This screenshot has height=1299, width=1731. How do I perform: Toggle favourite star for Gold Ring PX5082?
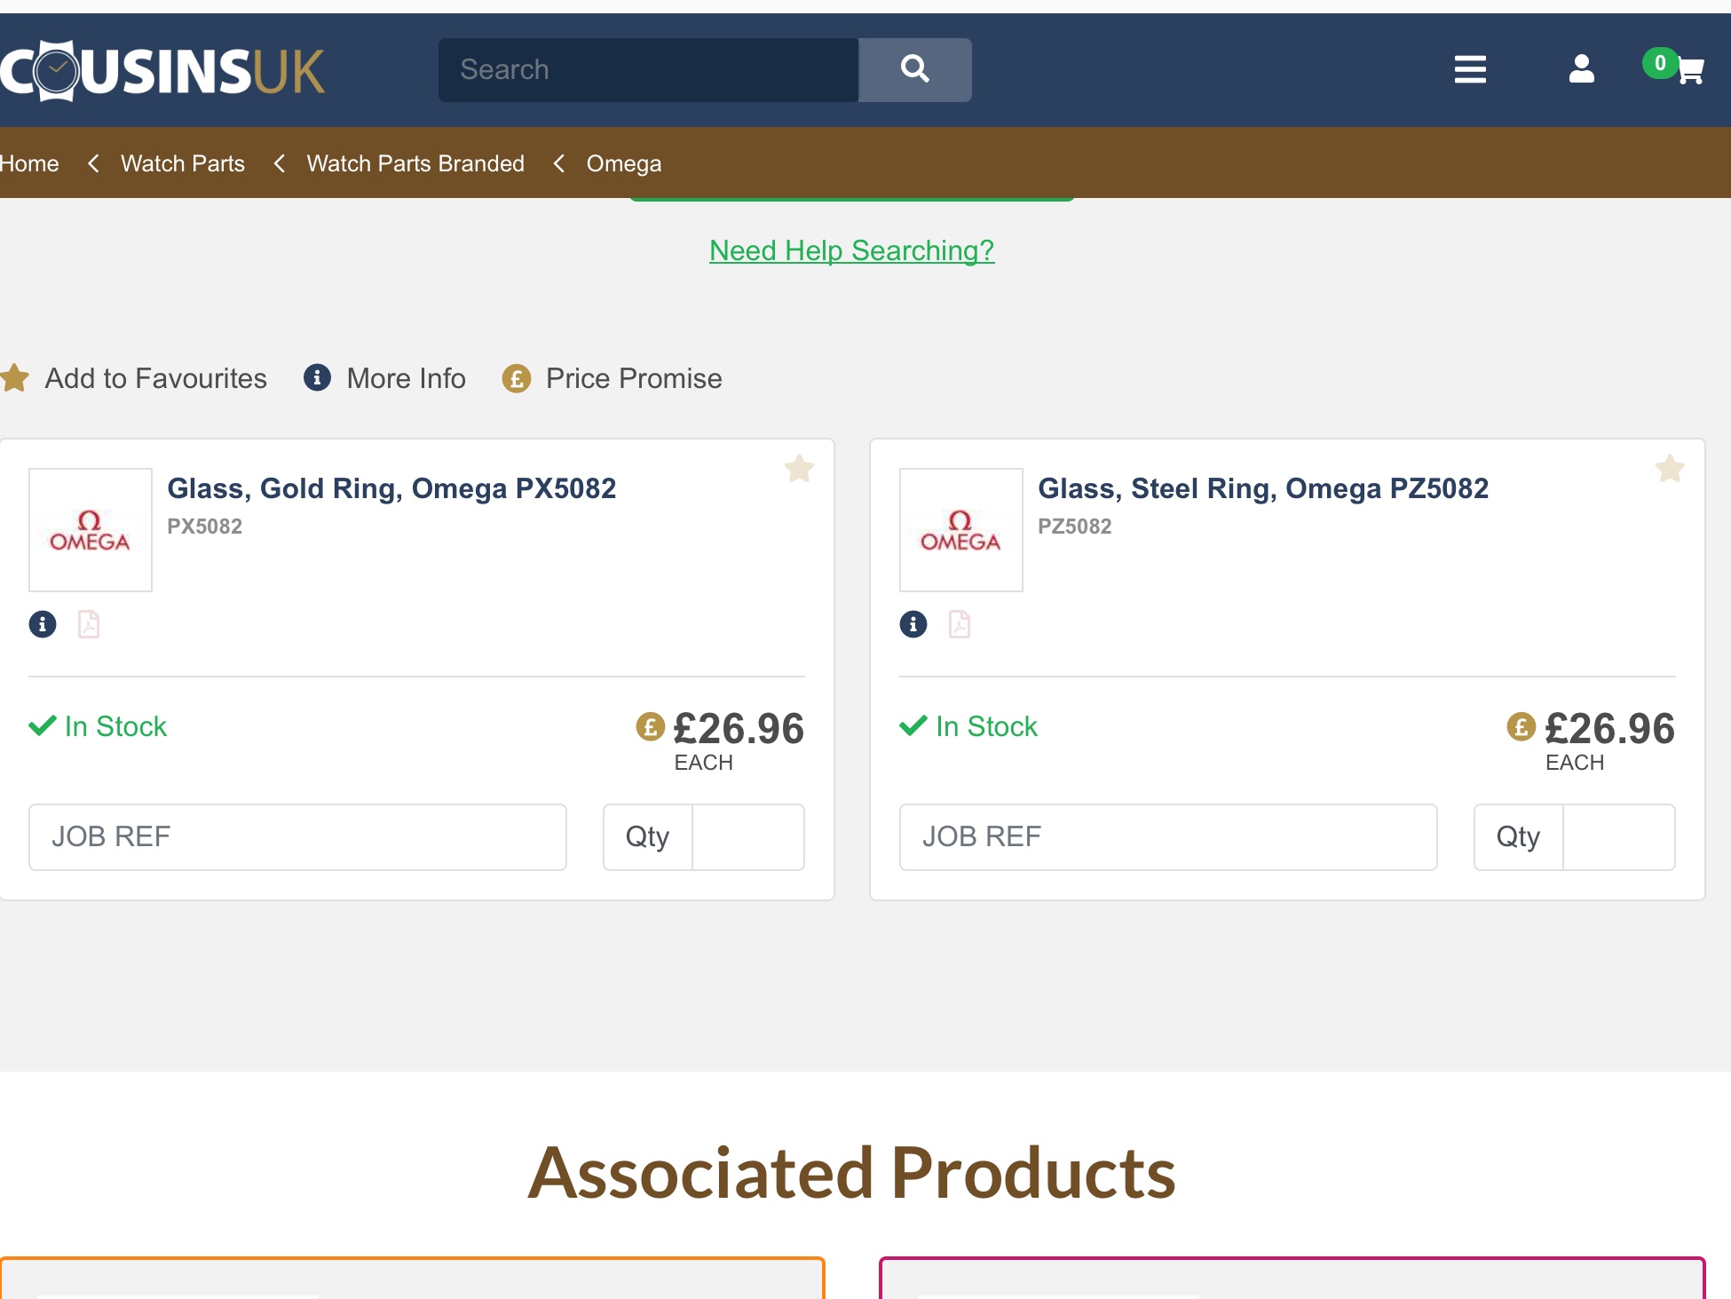(799, 469)
